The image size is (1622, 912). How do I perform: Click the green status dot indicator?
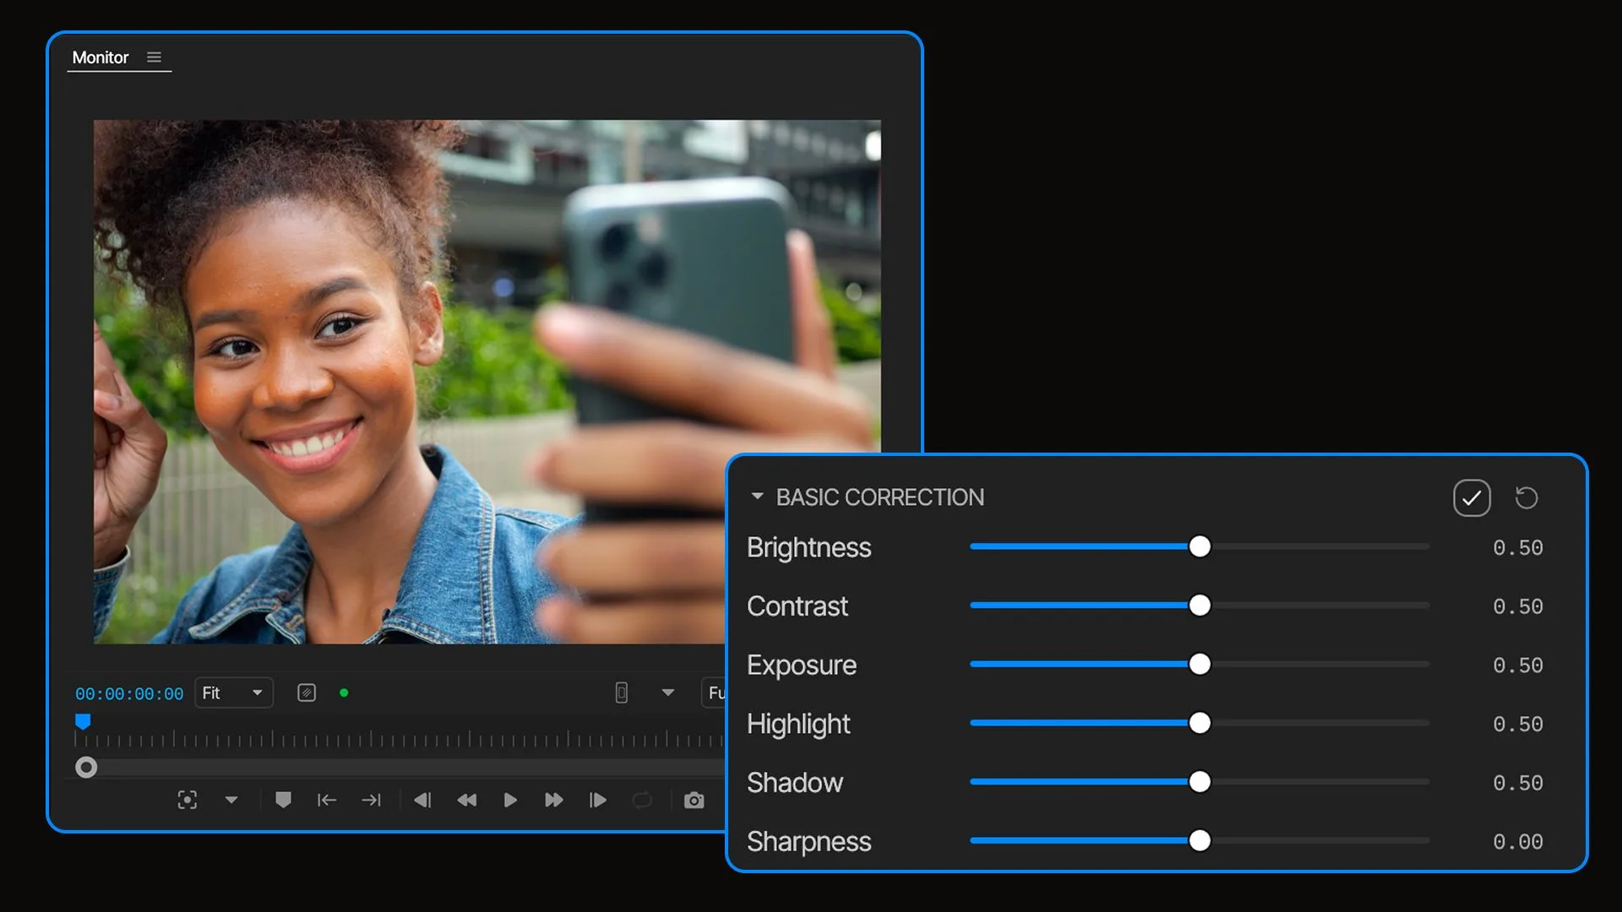tap(344, 692)
